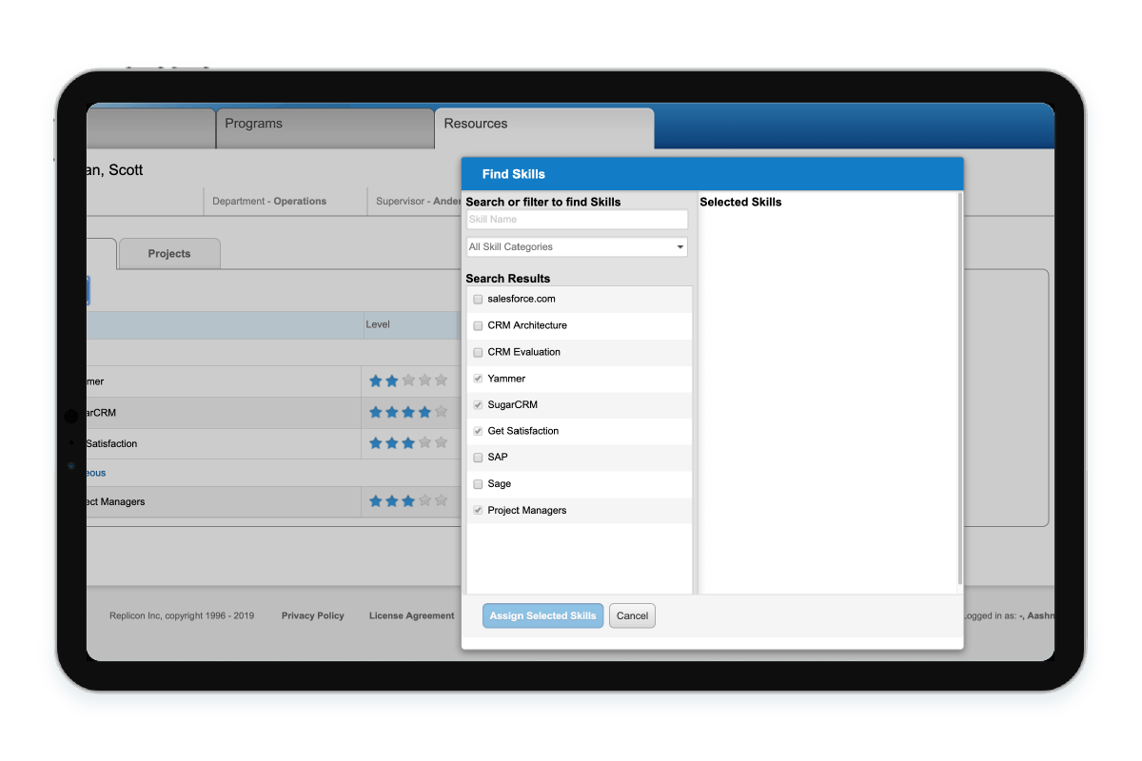The width and height of the screenshot is (1142, 761).
Task: Open the Resources tab
Action: pyautogui.click(x=544, y=127)
